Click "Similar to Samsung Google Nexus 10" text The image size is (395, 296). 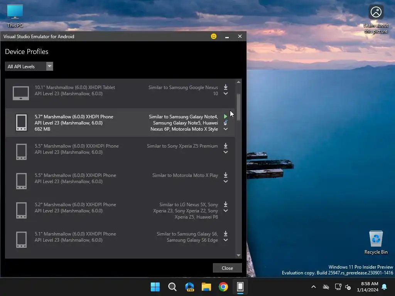pos(183,90)
